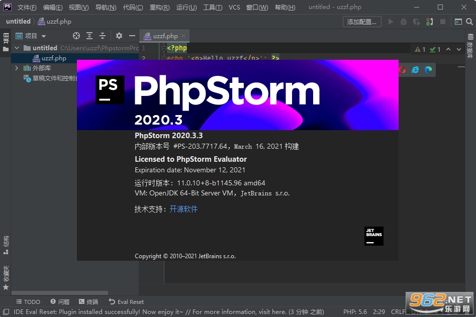The width and height of the screenshot is (476, 317).
Task: Click the project panel horizontal scrollbar
Action: tap(59, 293)
